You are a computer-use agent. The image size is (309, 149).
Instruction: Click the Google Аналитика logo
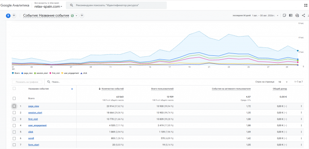[15, 5]
